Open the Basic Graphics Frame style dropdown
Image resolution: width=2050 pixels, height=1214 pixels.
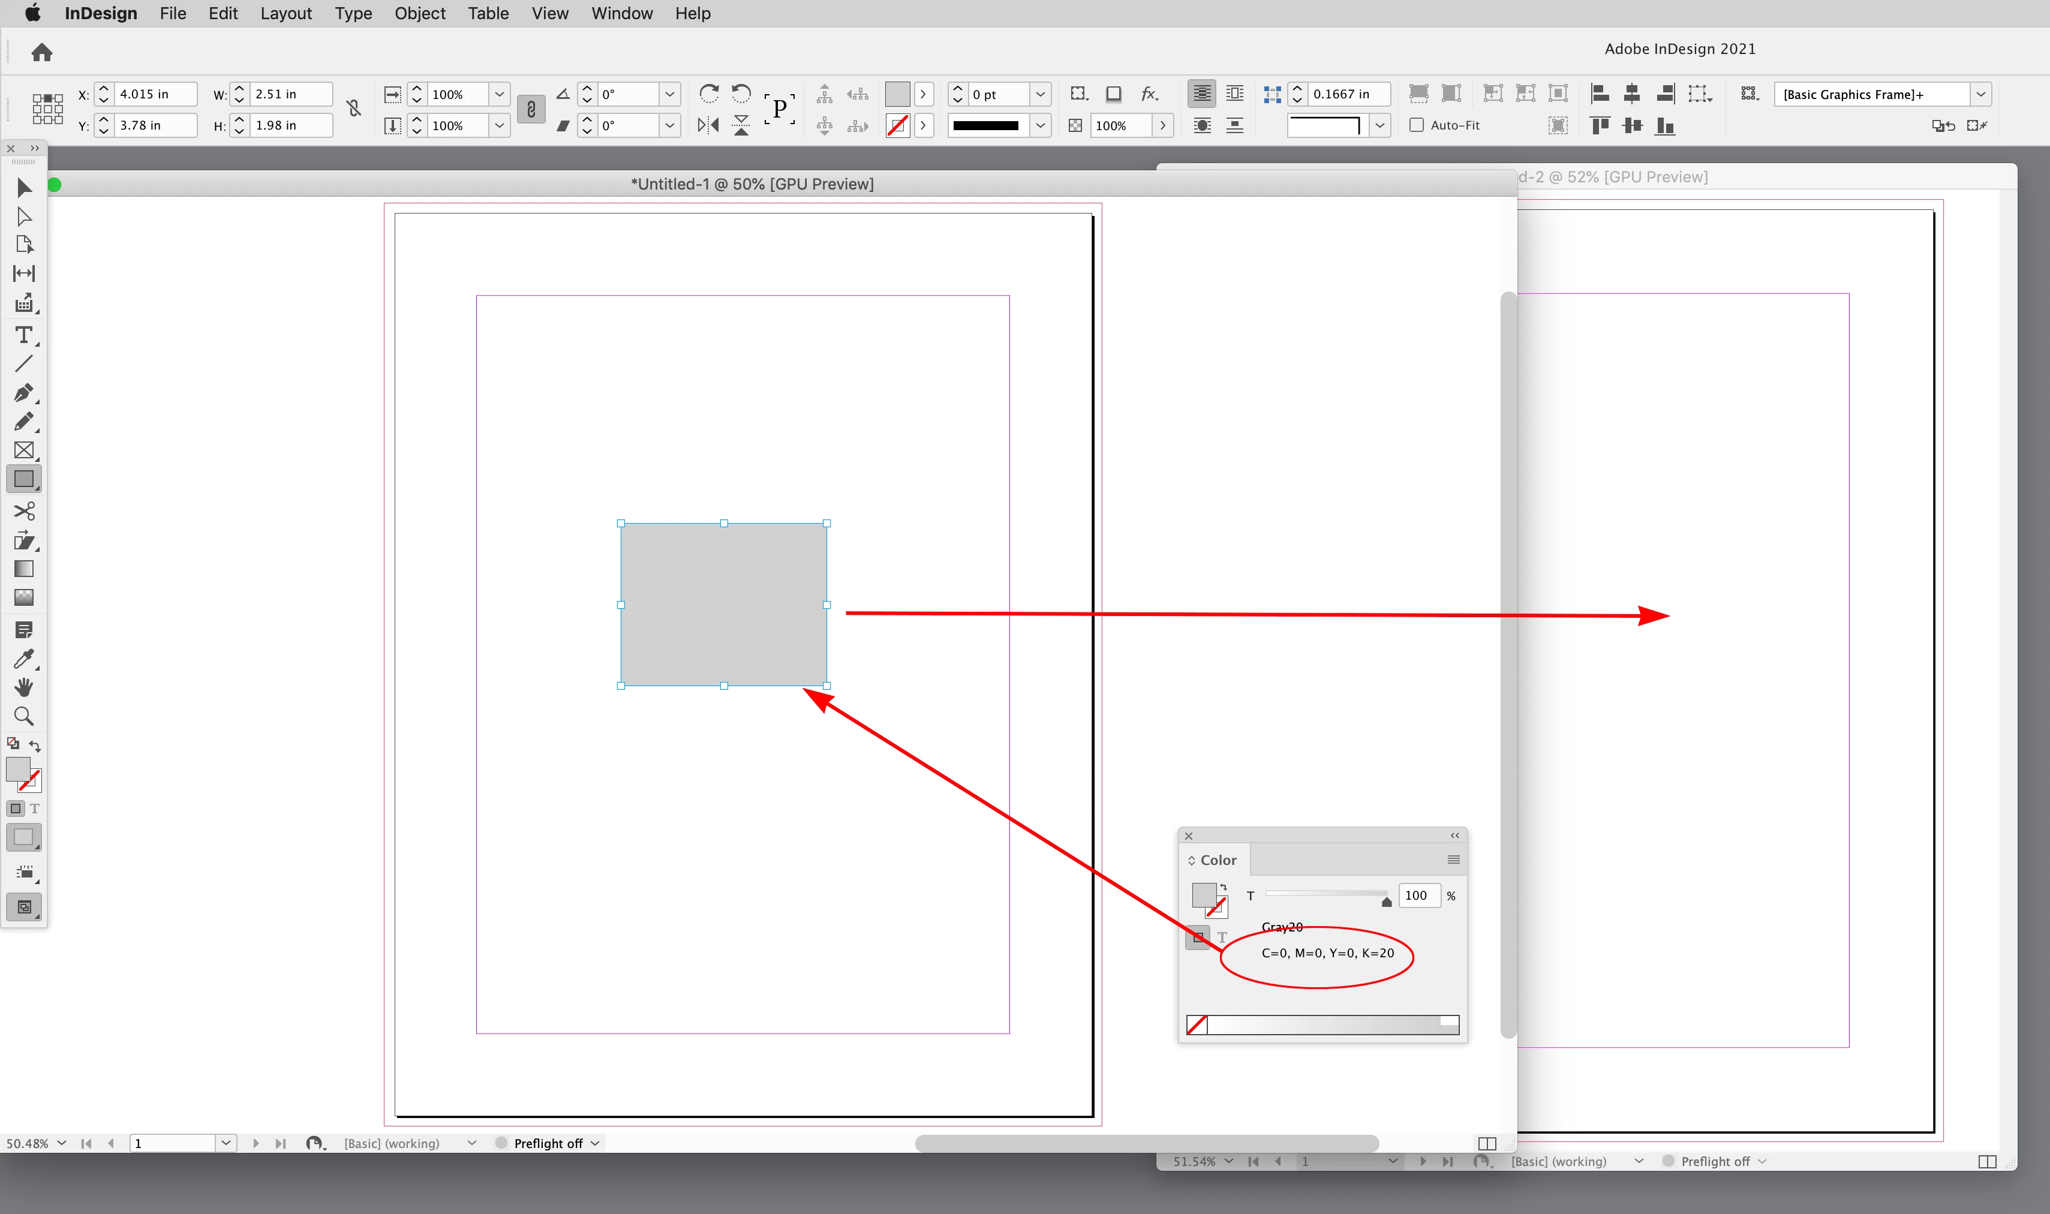tap(1980, 94)
